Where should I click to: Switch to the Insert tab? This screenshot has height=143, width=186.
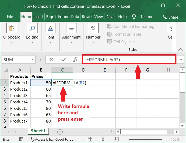[38, 17]
